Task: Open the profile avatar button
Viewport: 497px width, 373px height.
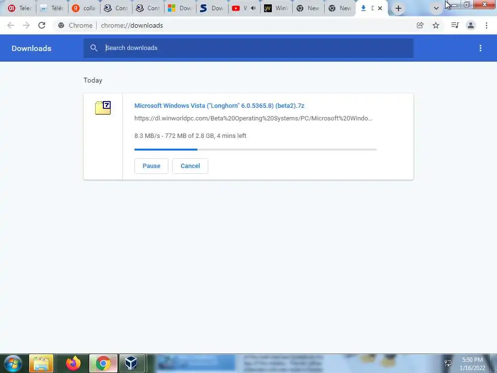Action: pyautogui.click(x=471, y=25)
